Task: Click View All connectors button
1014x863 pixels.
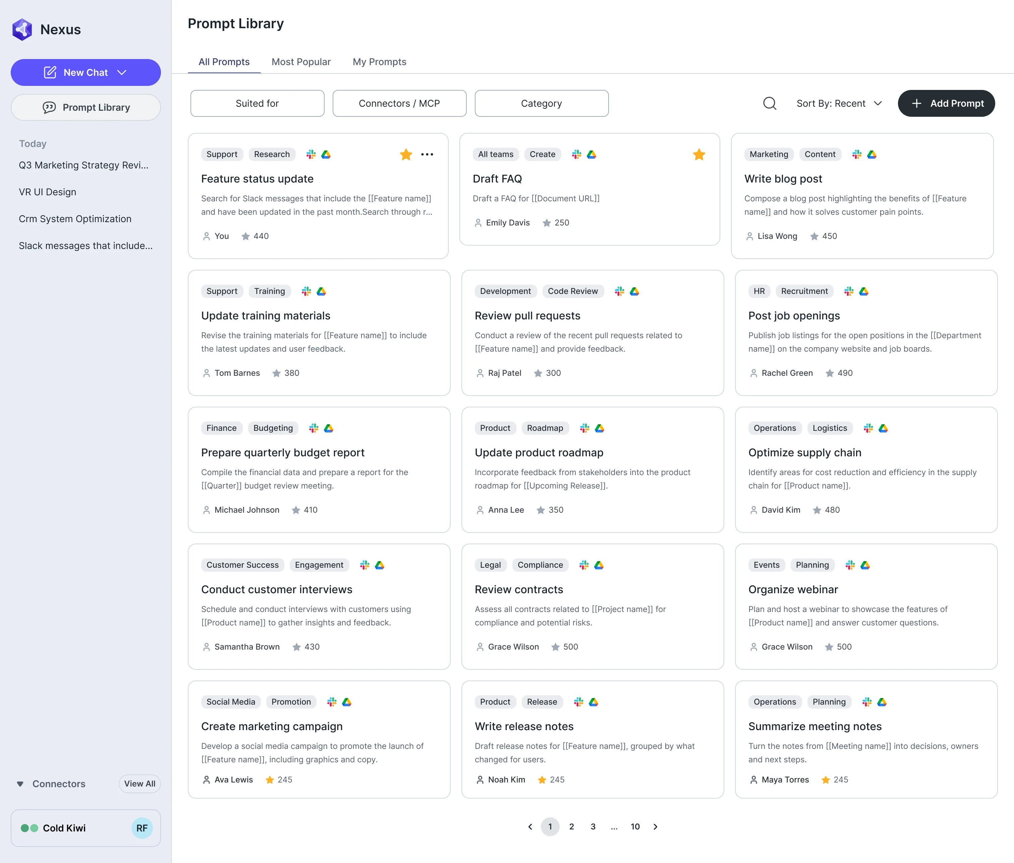Action: click(140, 784)
